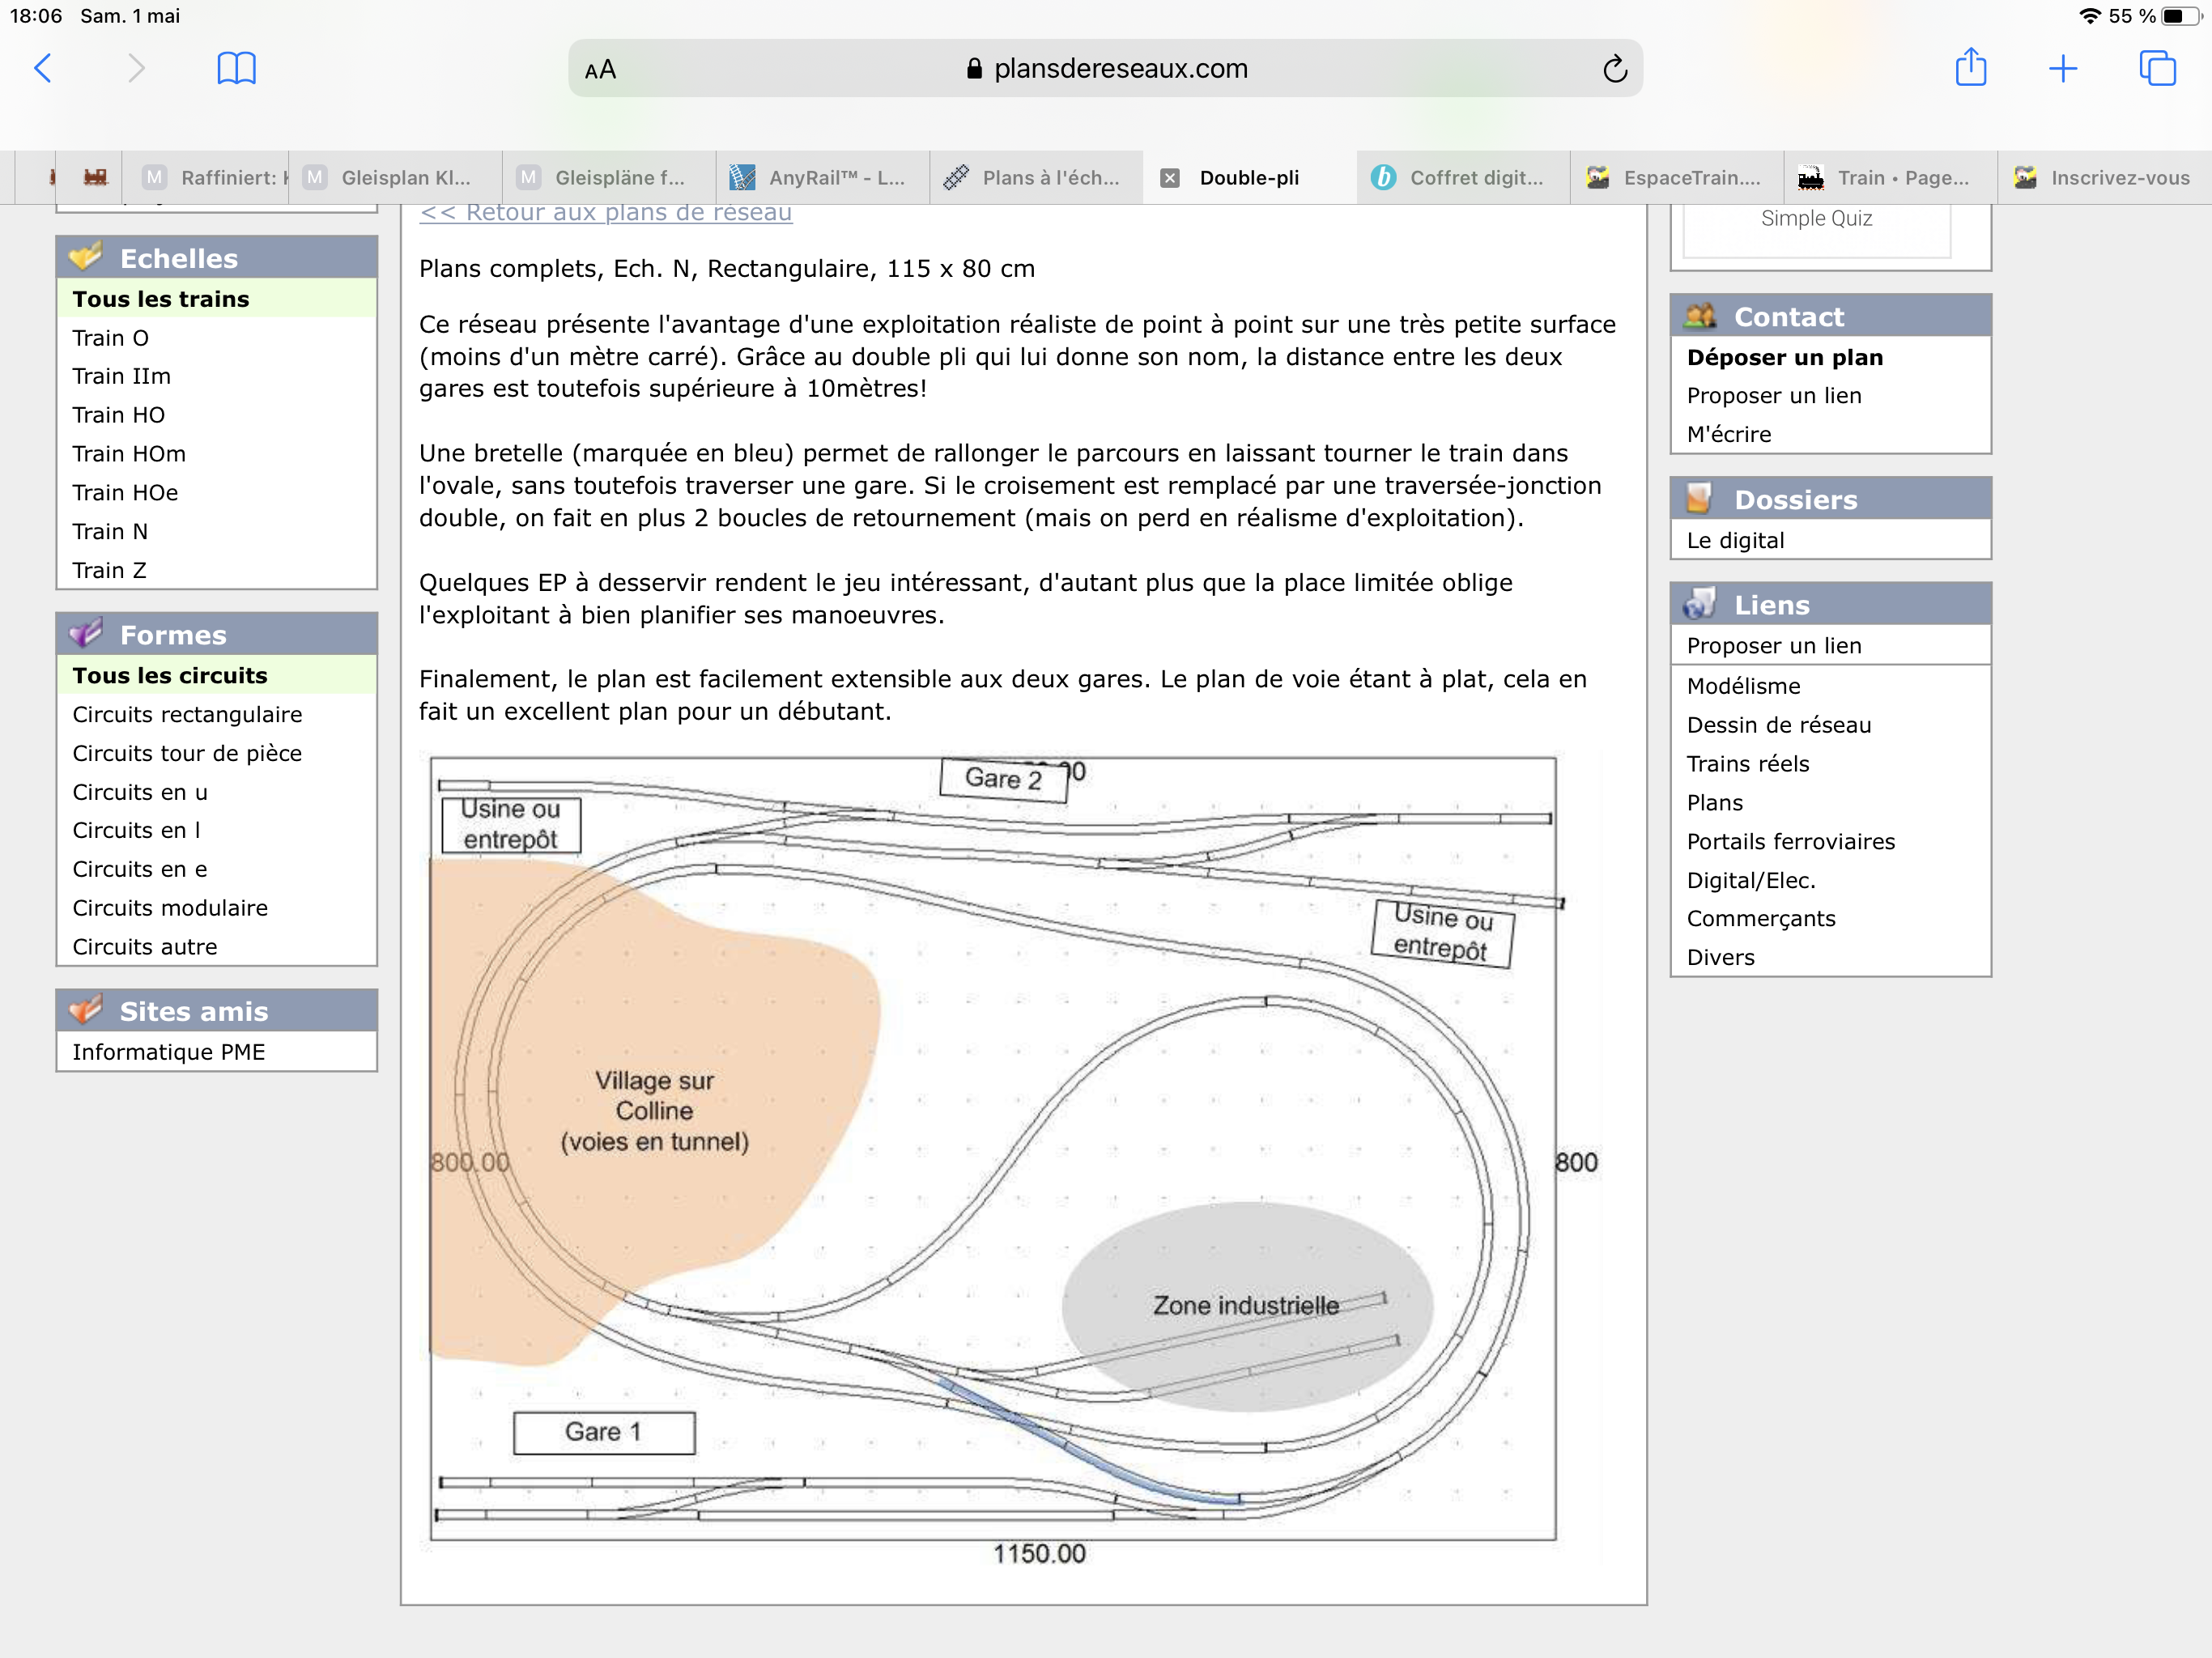The image size is (2212, 1658).
Task: Go back with the Safari back arrow
Action: coord(43,68)
